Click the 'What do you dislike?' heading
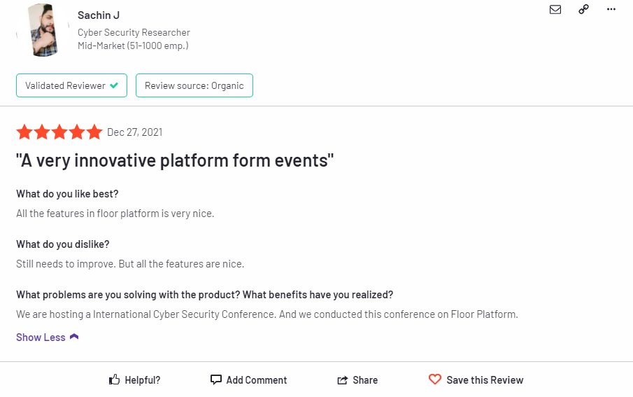The height and width of the screenshot is (397, 633). (x=62, y=244)
